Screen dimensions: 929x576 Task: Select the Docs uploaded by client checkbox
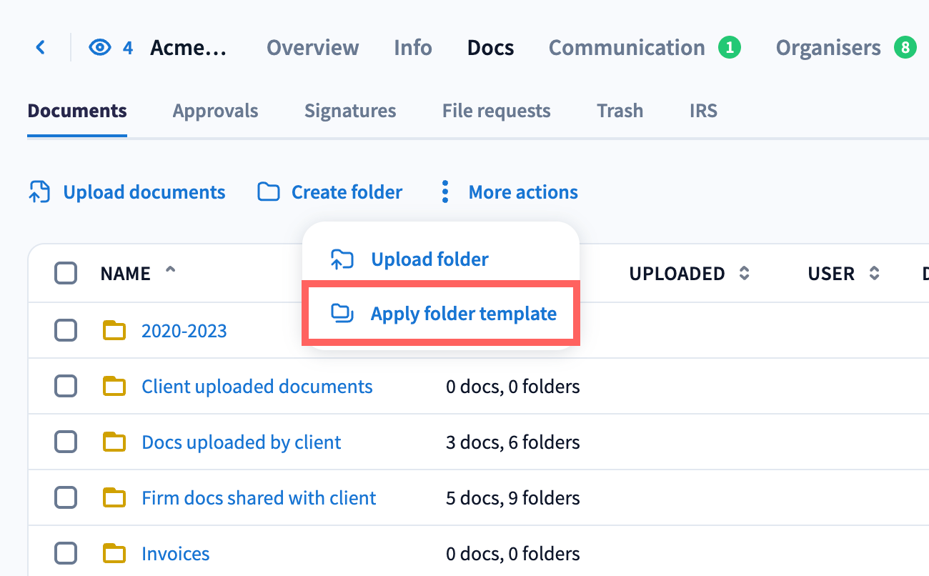(66, 442)
